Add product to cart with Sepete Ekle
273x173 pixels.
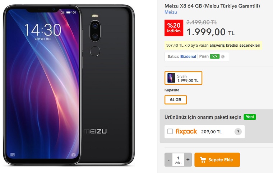217,160
